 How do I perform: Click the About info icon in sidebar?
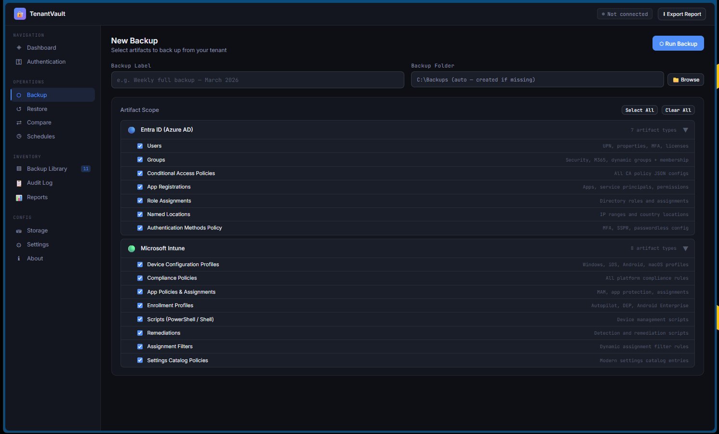point(19,258)
